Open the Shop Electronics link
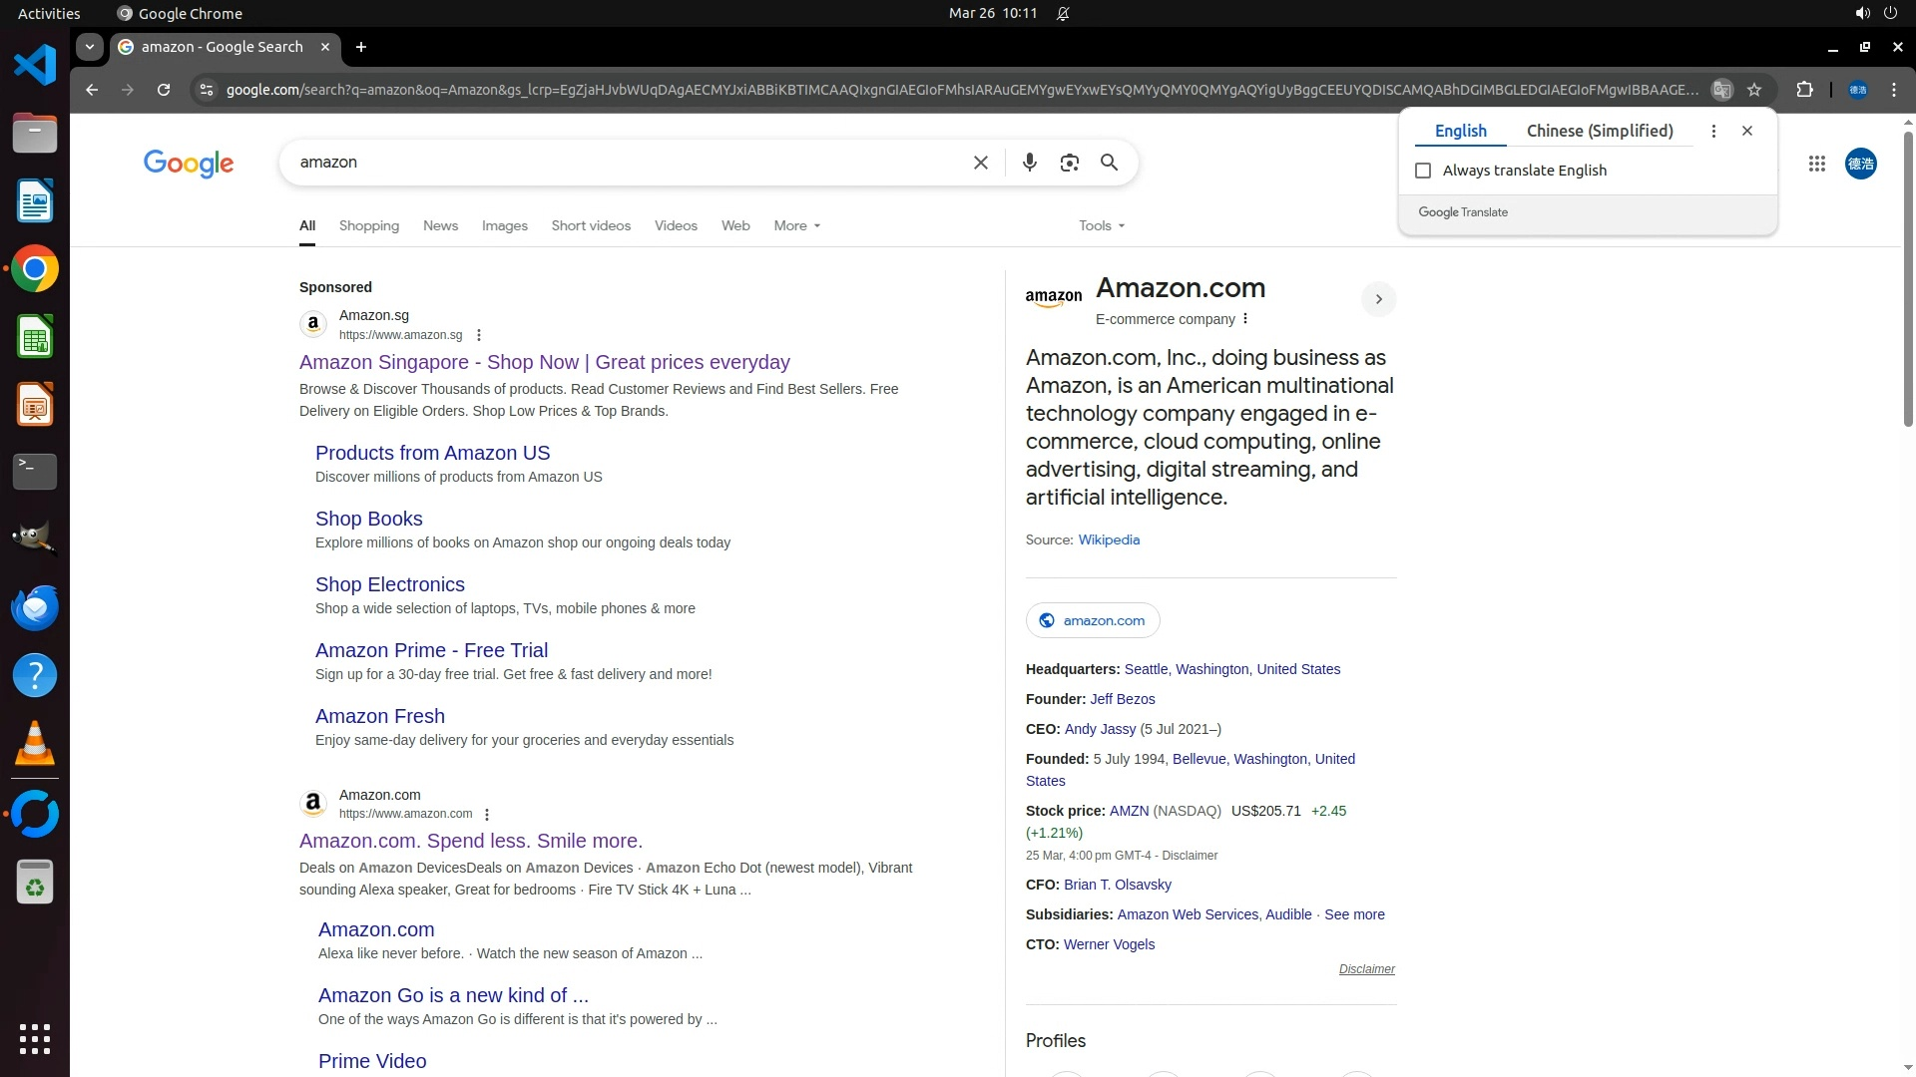Screen dimensions: 1916x1077 point(389,584)
